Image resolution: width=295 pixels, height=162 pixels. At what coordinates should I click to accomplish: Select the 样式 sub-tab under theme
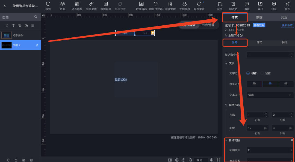pos(259,42)
